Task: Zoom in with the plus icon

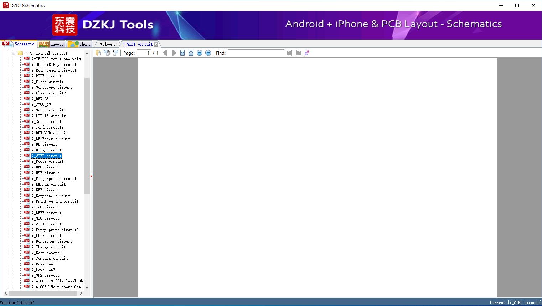Action: [x=208, y=53]
